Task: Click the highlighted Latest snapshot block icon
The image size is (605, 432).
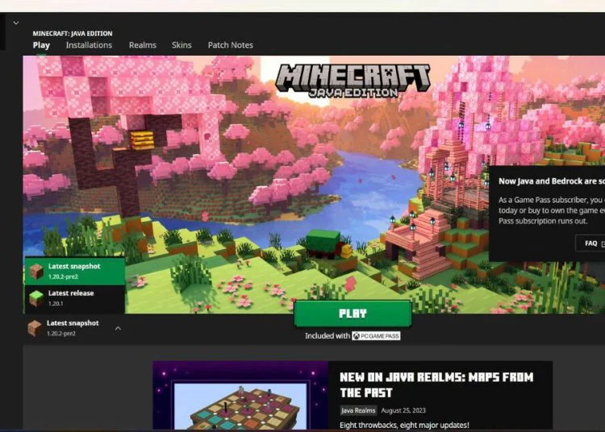Action: click(x=36, y=272)
